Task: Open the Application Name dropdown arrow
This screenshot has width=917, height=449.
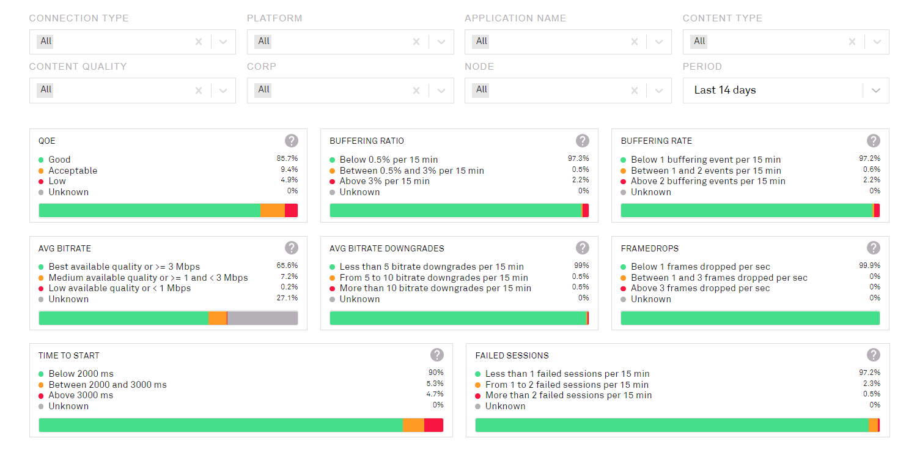Action: pos(658,42)
